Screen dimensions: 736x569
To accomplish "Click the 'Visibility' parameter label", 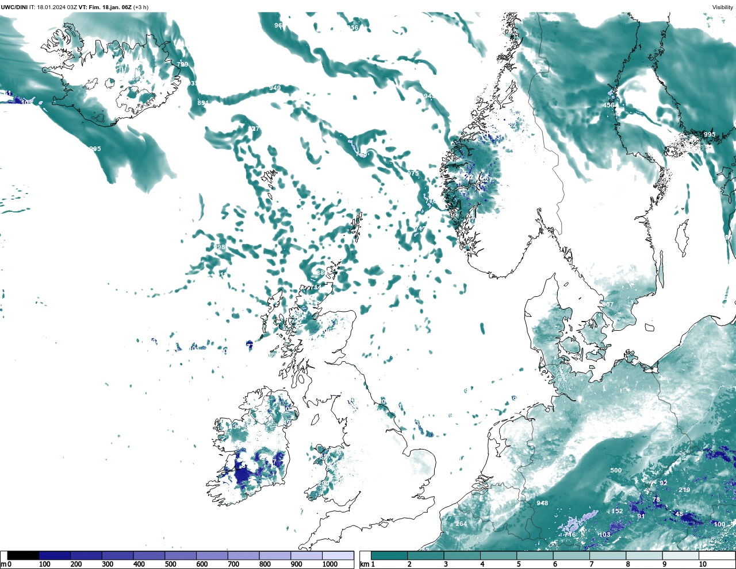I will pyautogui.click(x=723, y=7).
